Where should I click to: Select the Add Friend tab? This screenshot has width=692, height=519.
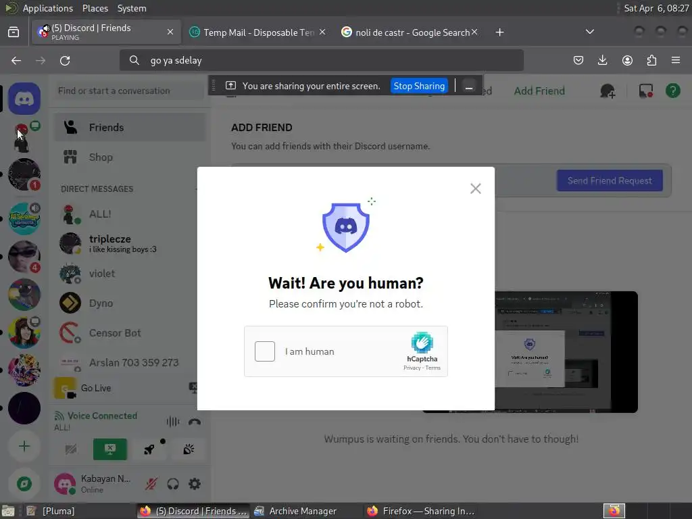click(539, 91)
